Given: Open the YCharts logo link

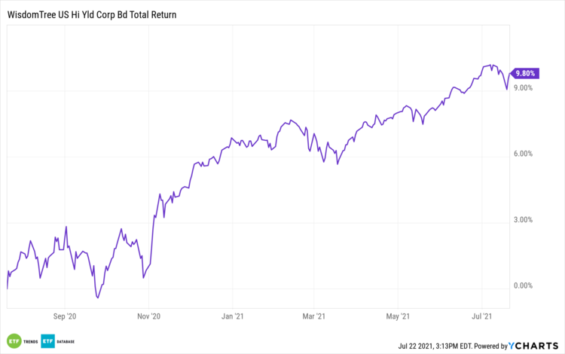Looking at the screenshot, I should 535,345.
